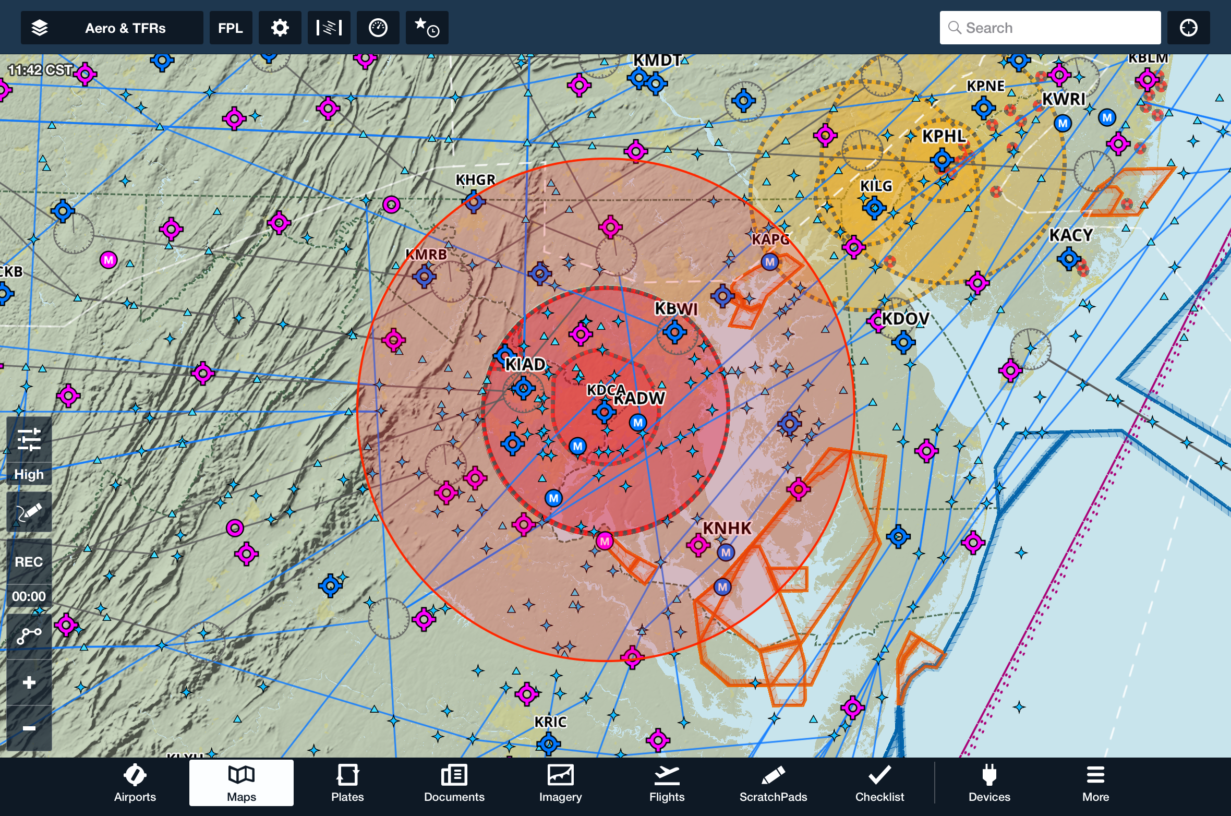Open the instrument panel gauge icon
The height and width of the screenshot is (816, 1231).
pos(378,28)
